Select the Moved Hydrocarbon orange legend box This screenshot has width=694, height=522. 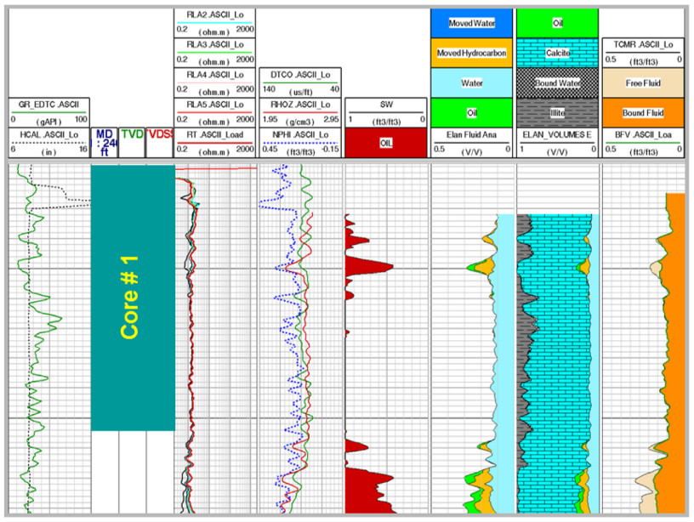tap(471, 53)
